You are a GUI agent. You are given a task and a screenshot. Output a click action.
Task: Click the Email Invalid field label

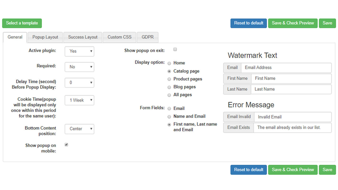[x=239, y=117]
